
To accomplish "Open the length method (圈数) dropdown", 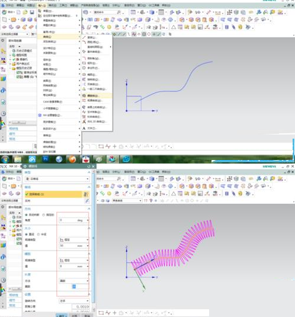I will [74, 281].
